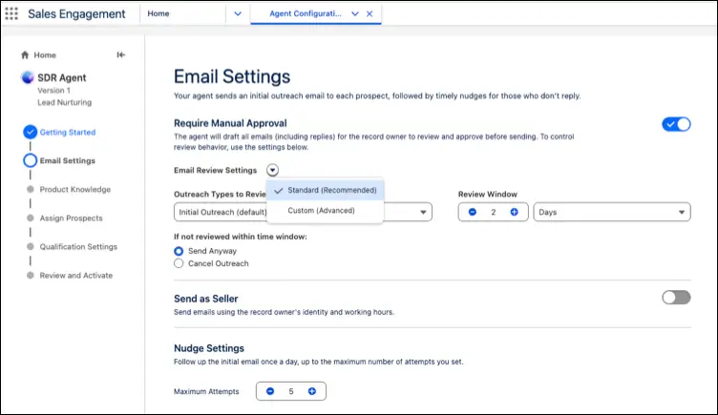
Task: Toggle off Require Manual Approval
Action: point(676,124)
